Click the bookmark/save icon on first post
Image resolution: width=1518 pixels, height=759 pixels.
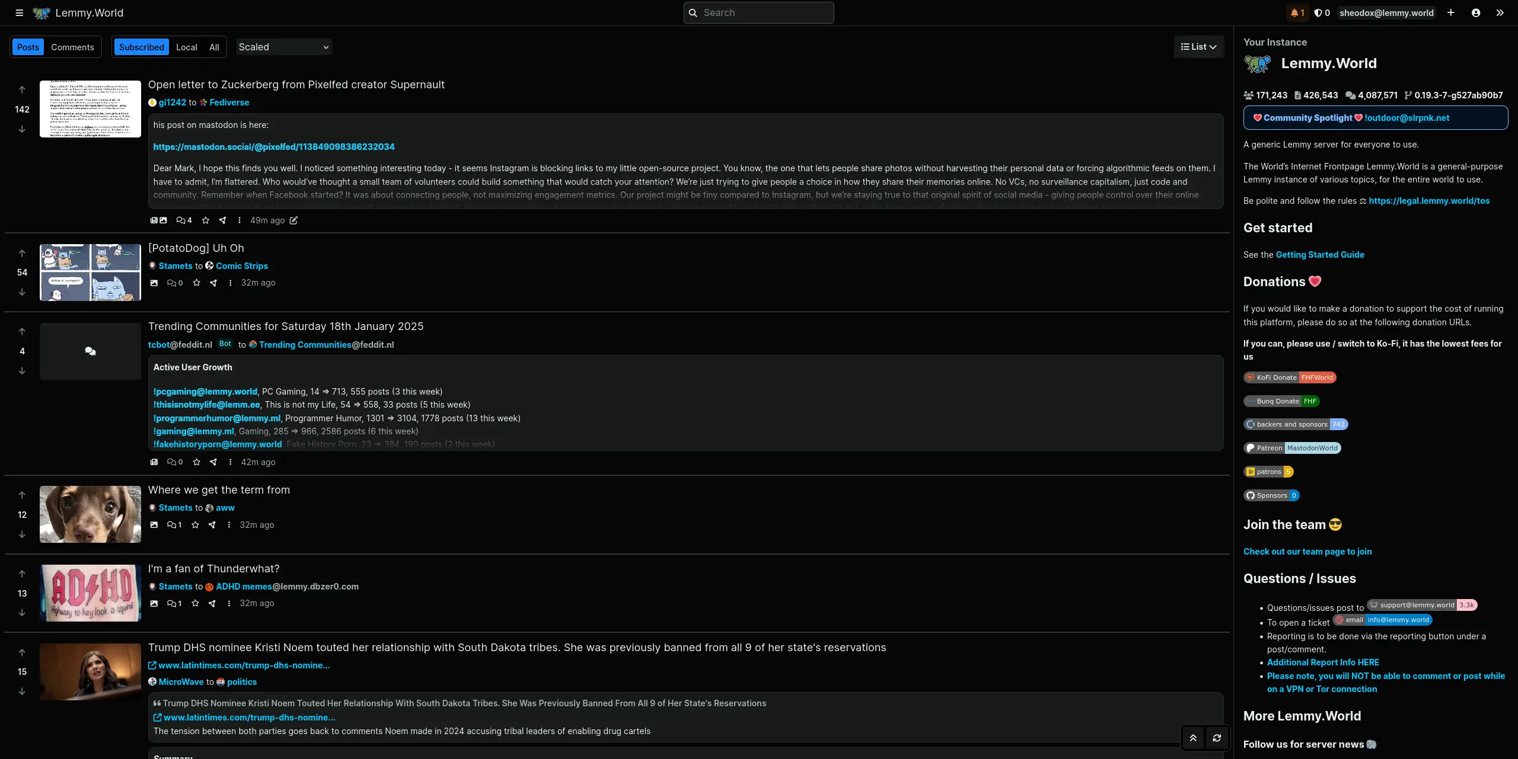[206, 221]
